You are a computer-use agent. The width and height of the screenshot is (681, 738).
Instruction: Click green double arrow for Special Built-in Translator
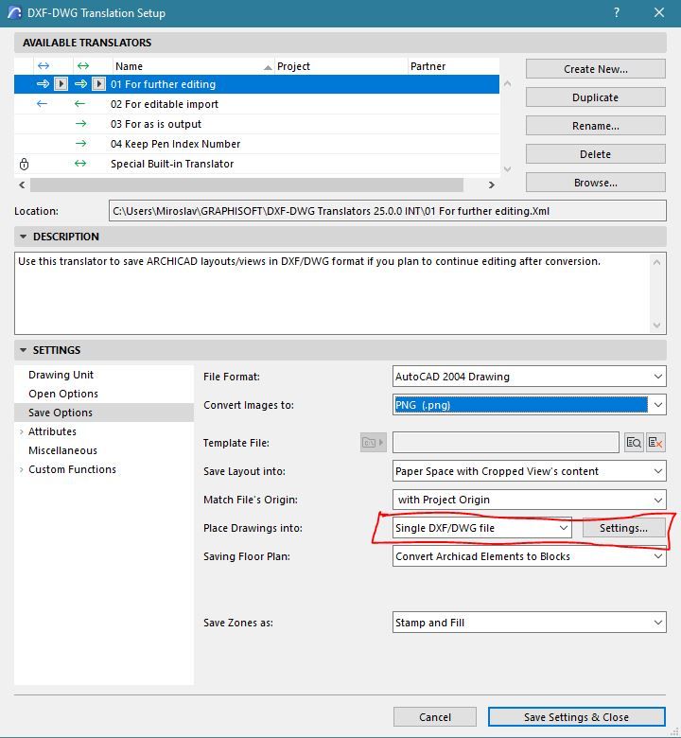point(80,164)
